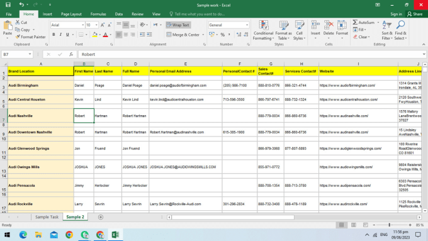This screenshot has width=428, height=241.
Task: Click Decrease Decimal icon
Action: [246, 35]
